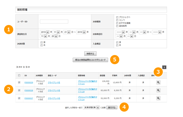Click magnifier icon for row PJ000028
Viewport: 183px width, 117px height.
coord(158,90)
